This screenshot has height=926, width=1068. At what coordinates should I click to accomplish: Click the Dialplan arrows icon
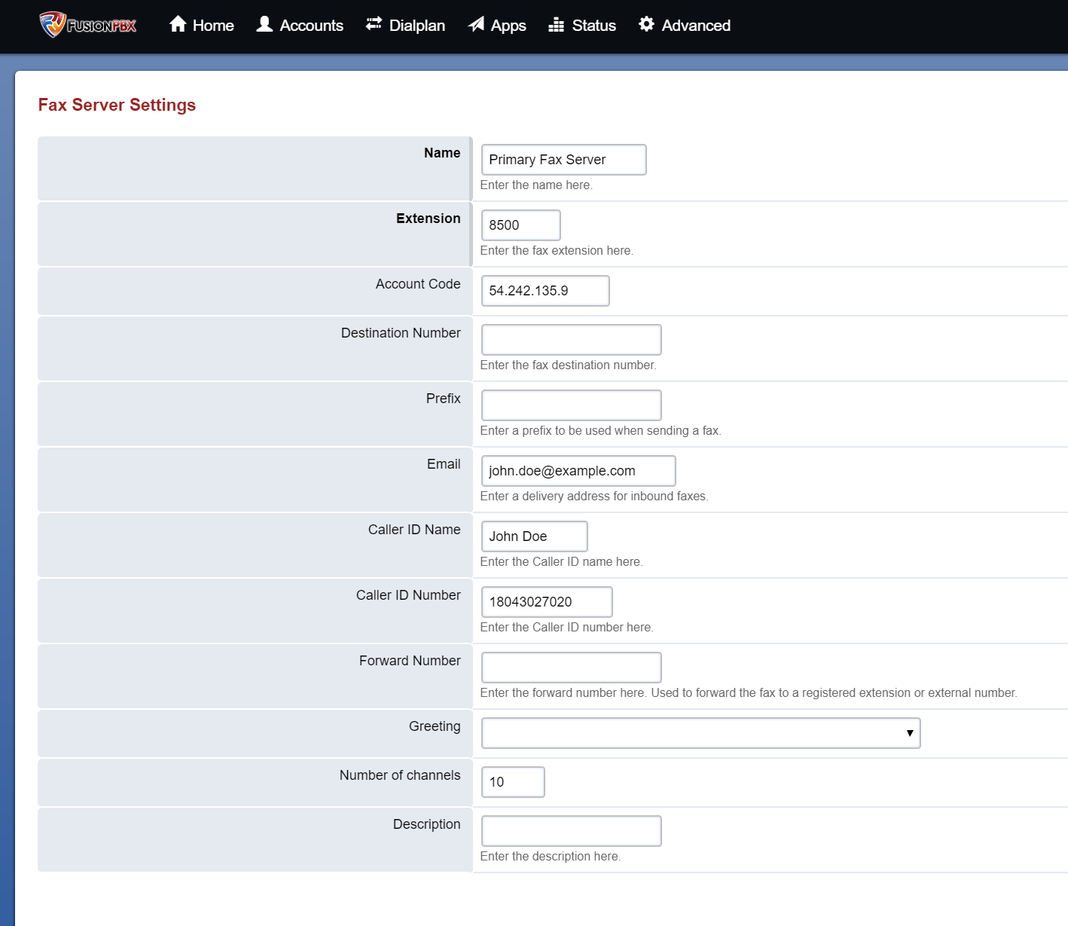[373, 24]
